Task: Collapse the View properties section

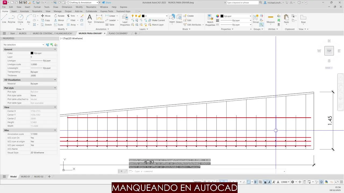Action: [x=55, y=107]
